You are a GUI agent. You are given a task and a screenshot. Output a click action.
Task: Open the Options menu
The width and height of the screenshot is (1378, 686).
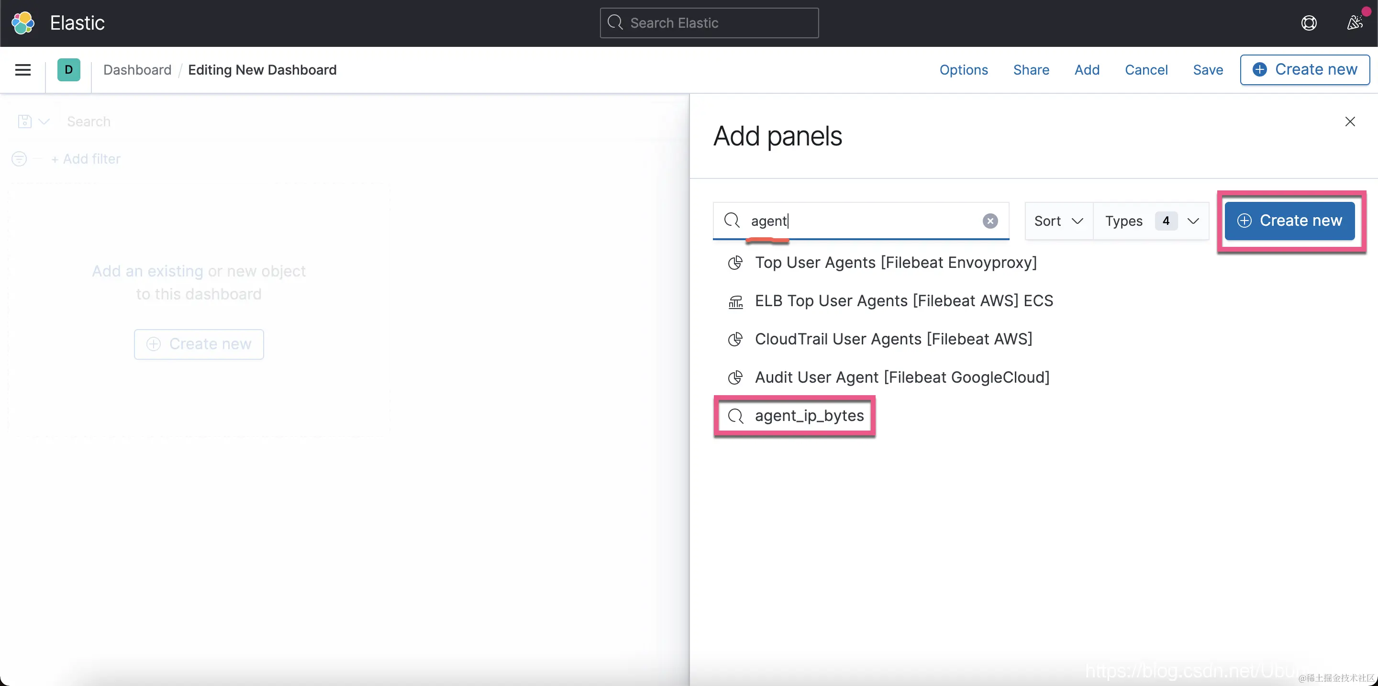click(x=964, y=70)
